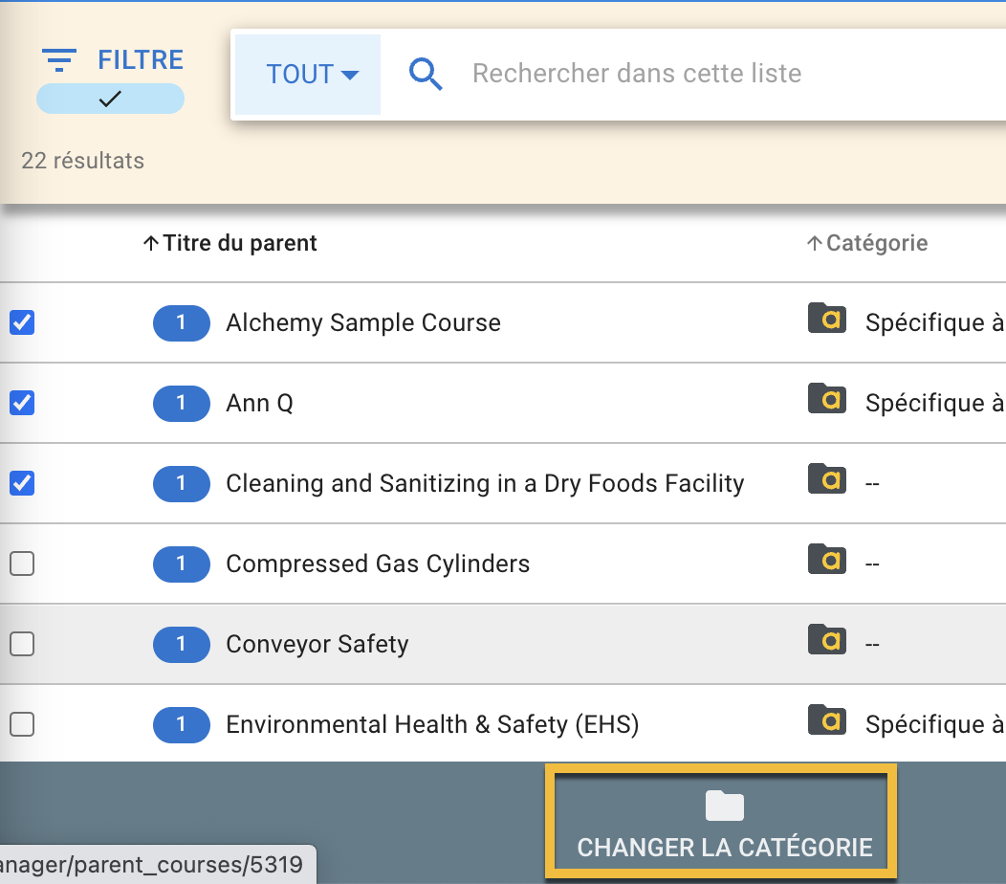
Task: Open 'Environmental Health & Safety (EHS)' title
Action: [x=432, y=725]
